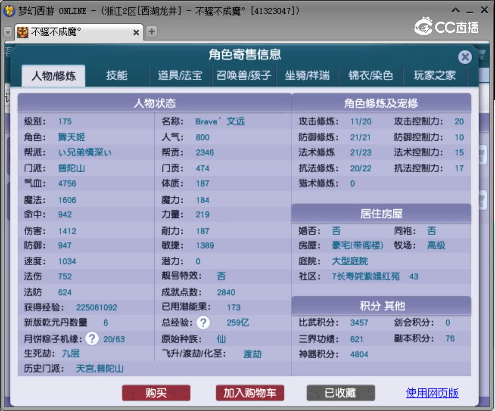Click the 伤害 value 1412
Image resolution: width=495 pixels, height=411 pixels.
(x=67, y=231)
